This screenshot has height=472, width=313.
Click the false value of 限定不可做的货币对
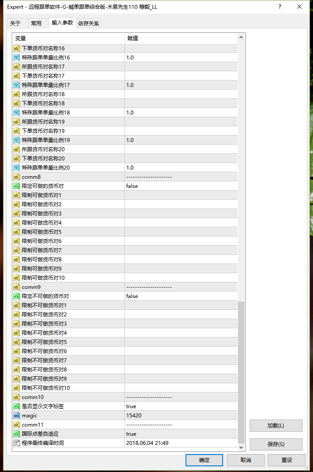click(132, 296)
